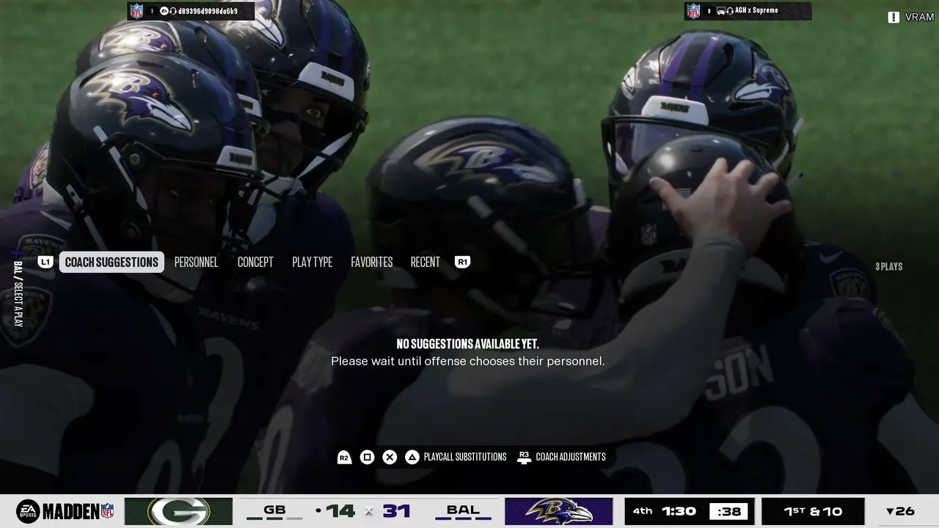
Task: Click the :38 play clock
Action: [x=729, y=511]
